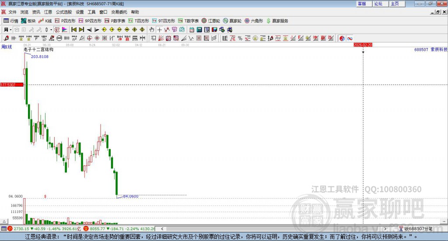Toggle the blue infinity symbol button

tap(350, 38)
